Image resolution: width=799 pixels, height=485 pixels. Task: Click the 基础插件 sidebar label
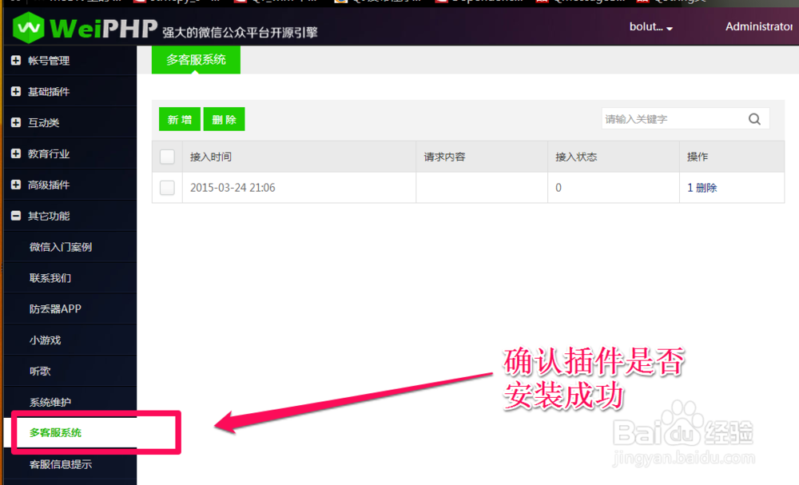pyautogui.click(x=49, y=92)
